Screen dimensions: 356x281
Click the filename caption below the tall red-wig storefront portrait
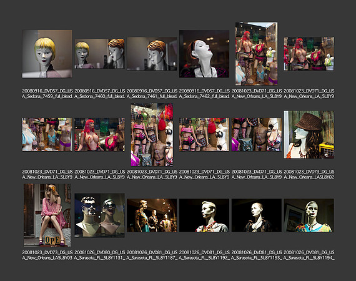256,94
